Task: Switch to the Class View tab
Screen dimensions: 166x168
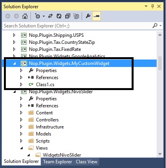Action: 87,162
